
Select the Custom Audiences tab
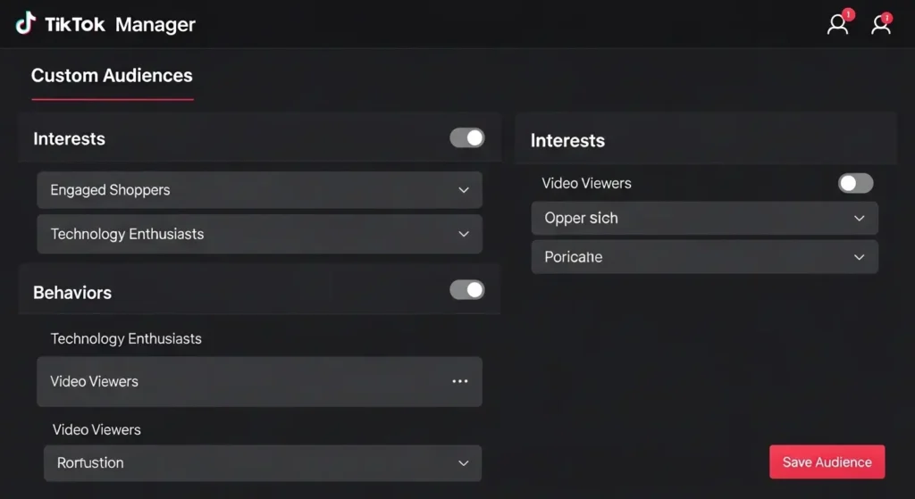(x=112, y=76)
